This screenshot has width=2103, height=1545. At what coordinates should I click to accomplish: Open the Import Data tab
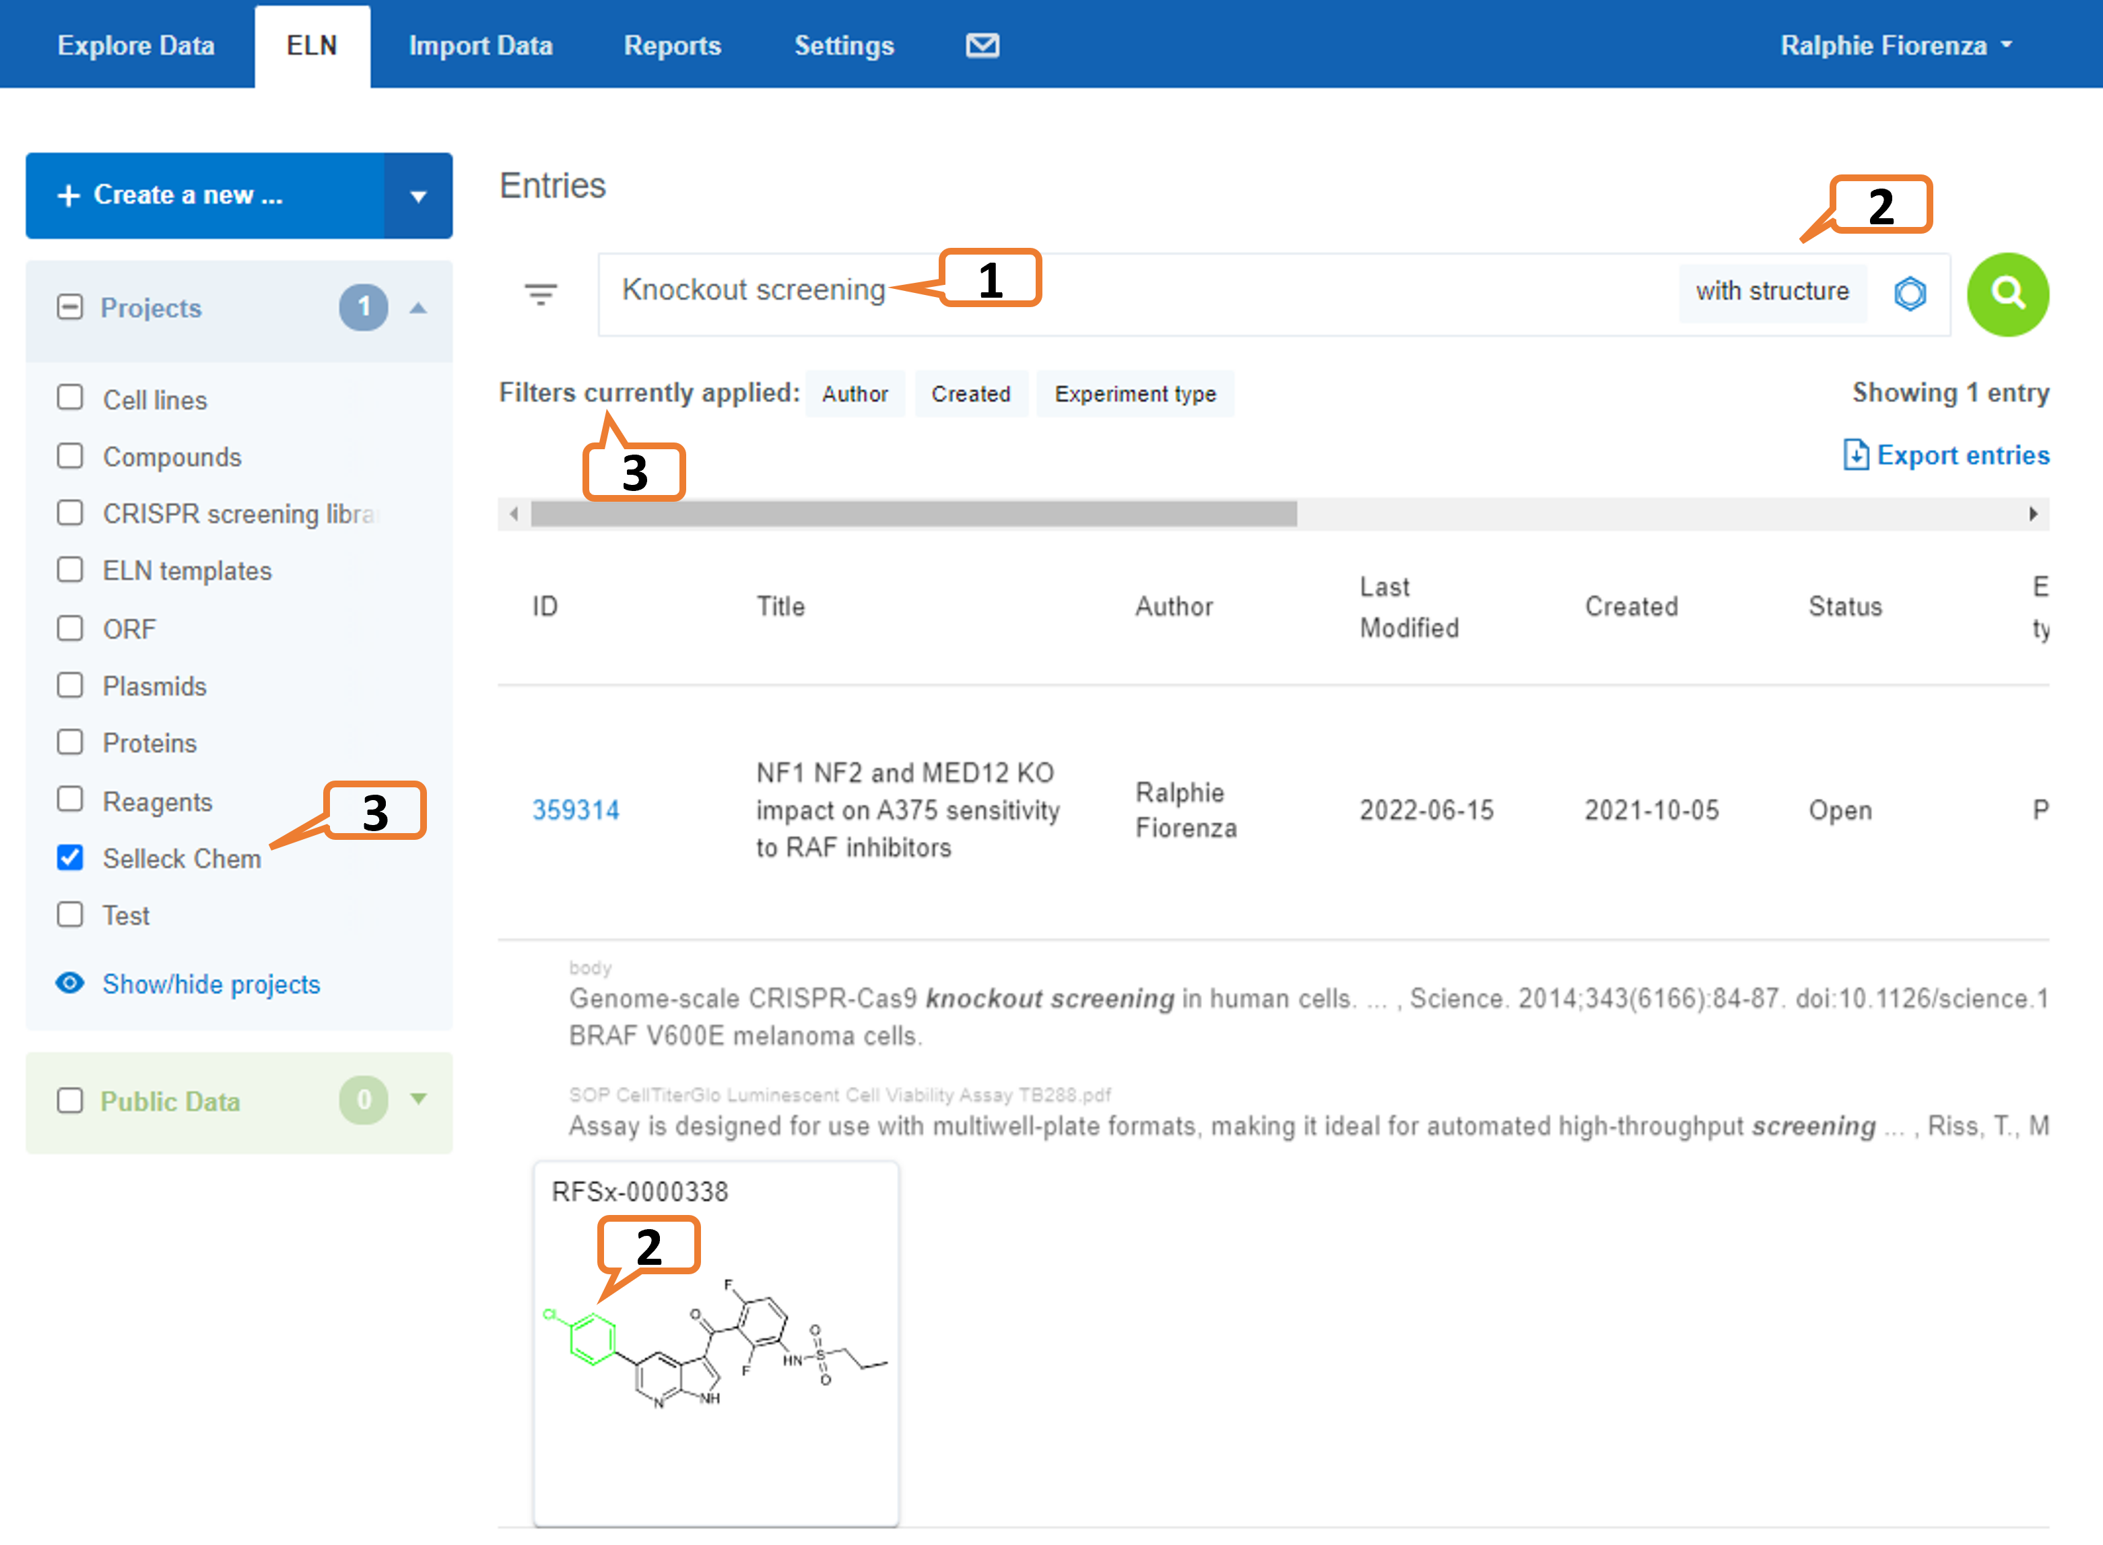click(x=481, y=45)
